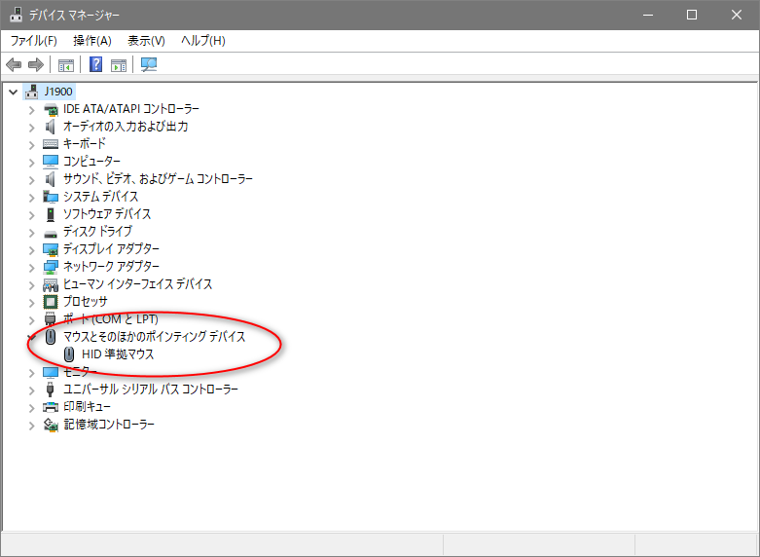Select the 記憶域コントローラー tree item
This screenshot has height=557, width=760.
tap(108, 425)
